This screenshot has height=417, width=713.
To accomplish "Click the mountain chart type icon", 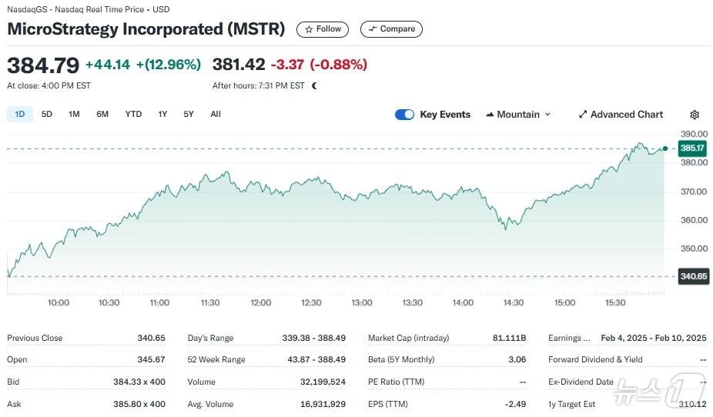I will tap(490, 115).
